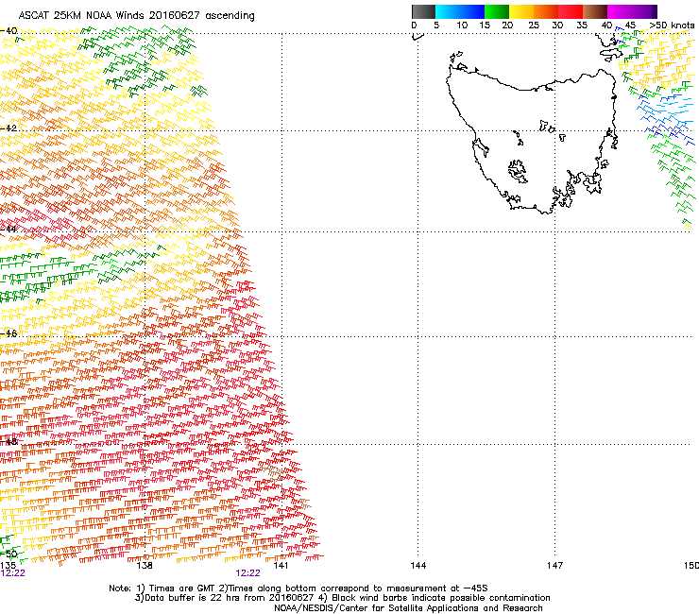Click the yellow 20-25 knots legend swatch
This screenshot has height=614, width=699.
[x=521, y=11]
